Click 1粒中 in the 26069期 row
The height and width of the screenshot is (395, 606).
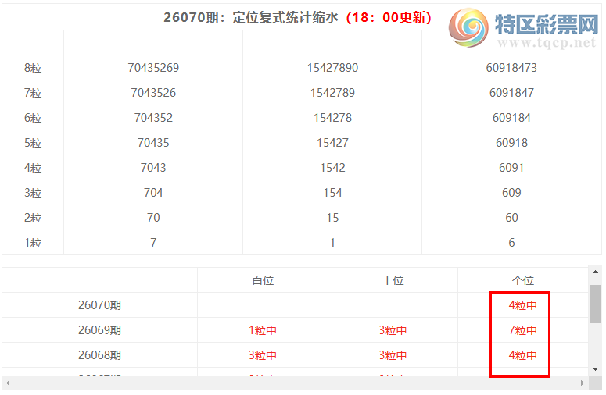263,330
